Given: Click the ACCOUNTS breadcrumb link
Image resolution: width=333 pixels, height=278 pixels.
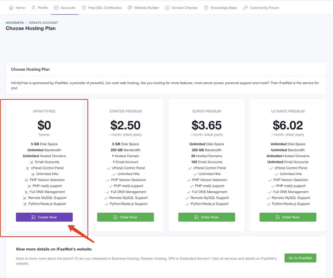Looking at the screenshot, I should (15, 23).
